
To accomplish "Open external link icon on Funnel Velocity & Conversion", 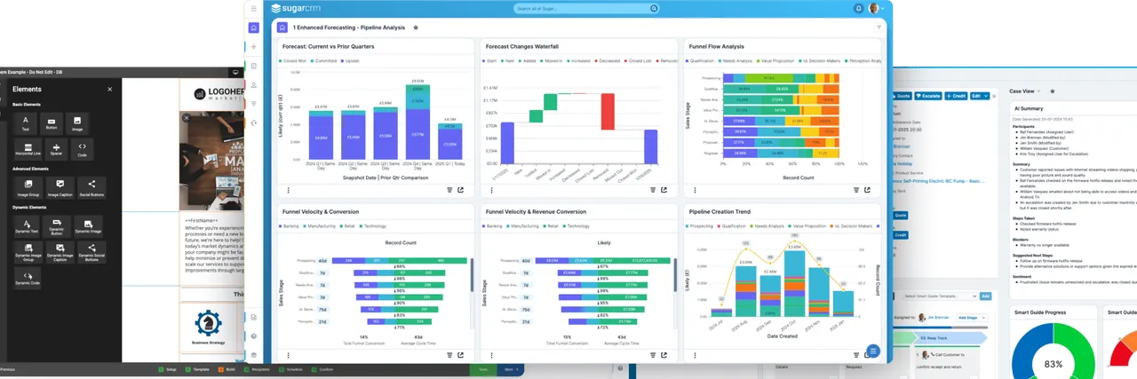I will click(x=460, y=355).
